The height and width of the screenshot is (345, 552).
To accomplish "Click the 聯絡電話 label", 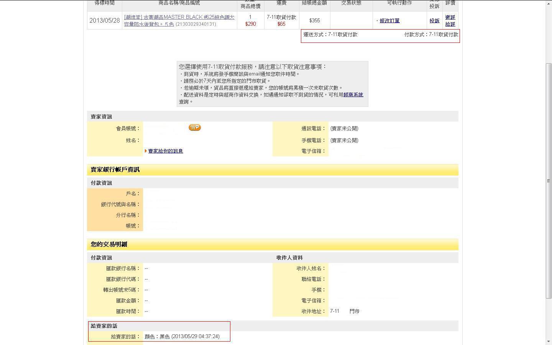I will [x=314, y=279].
